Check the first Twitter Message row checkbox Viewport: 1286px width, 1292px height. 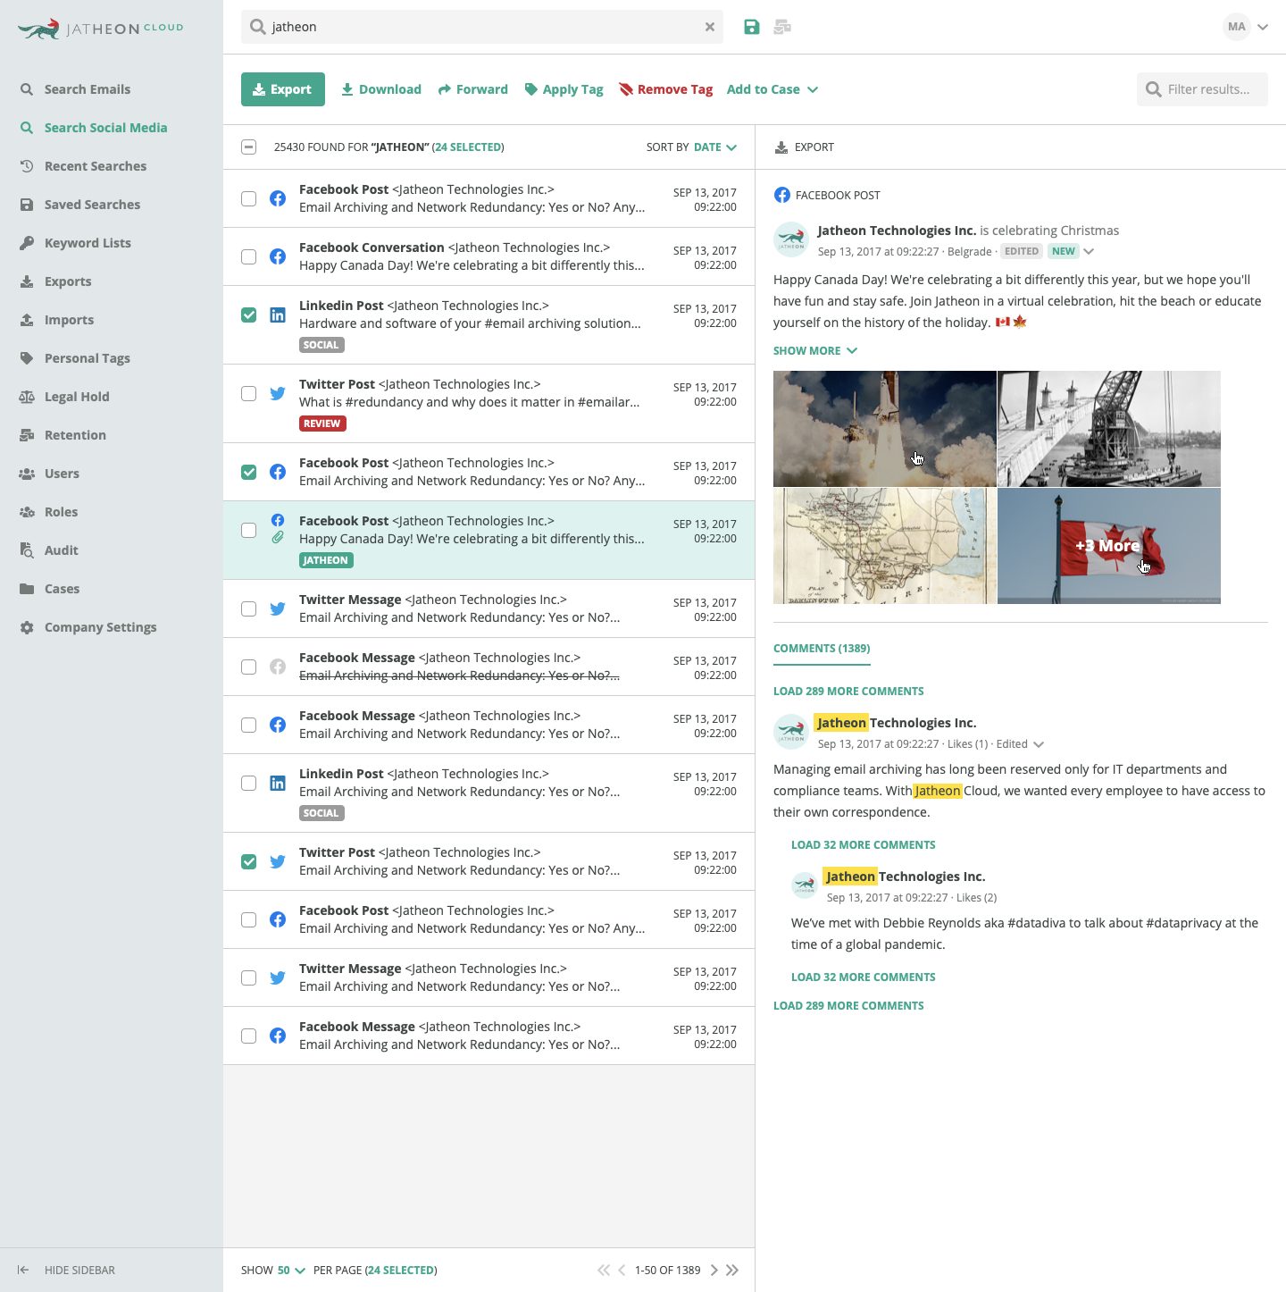249,608
